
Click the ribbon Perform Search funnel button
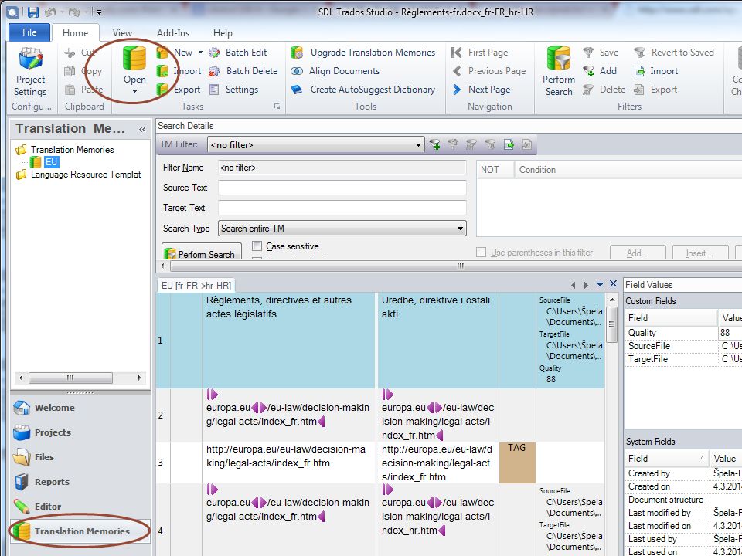[x=558, y=71]
